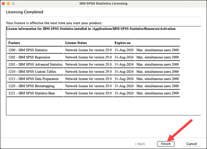Image resolution: width=207 pixels, height=149 pixels.
Task: Click the Finish button
Action: (x=166, y=144)
